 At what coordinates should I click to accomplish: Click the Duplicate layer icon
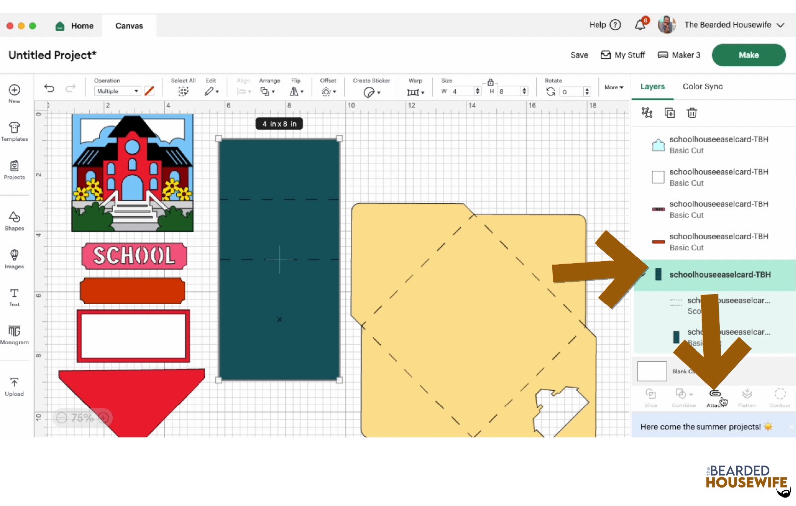click(x=670, y=113)
